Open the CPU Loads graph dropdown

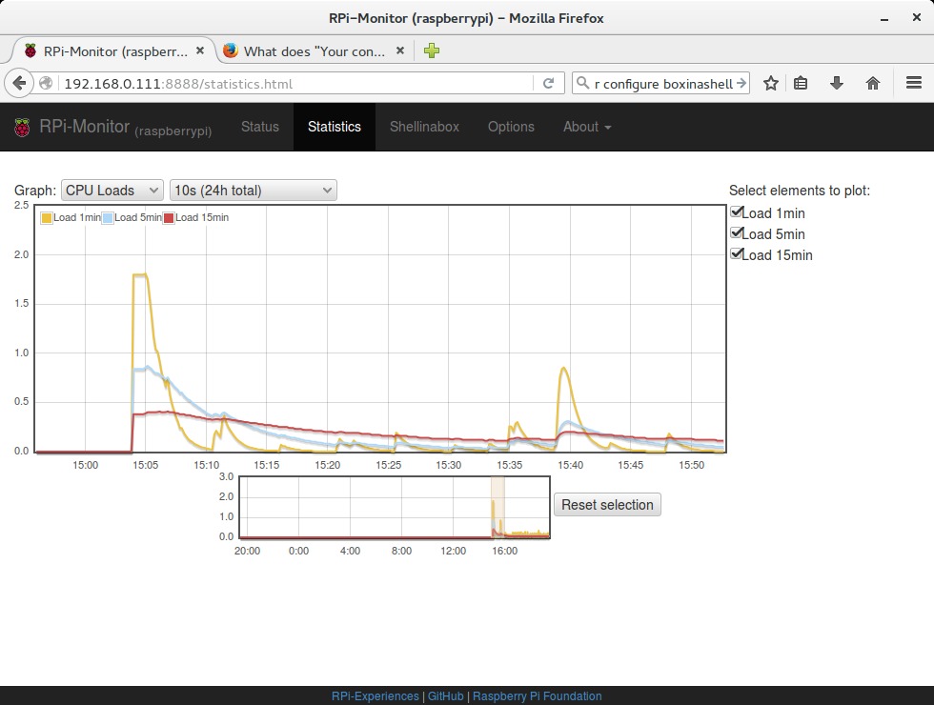[111, 190]
